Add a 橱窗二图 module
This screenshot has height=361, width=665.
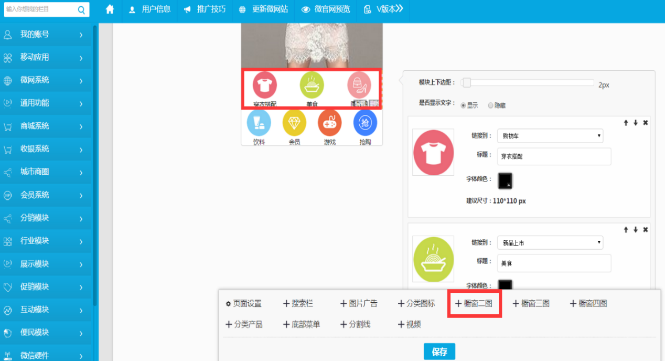(x=474, y=303)
